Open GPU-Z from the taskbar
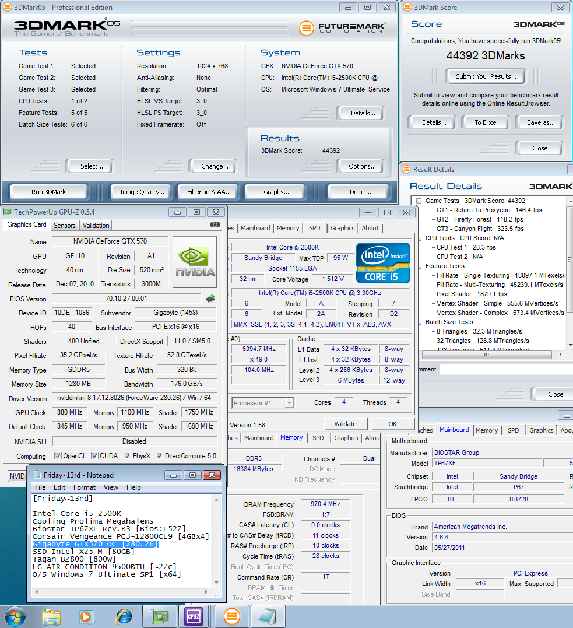The height and width of the screenshot is (628, 573). pos(159,616)
